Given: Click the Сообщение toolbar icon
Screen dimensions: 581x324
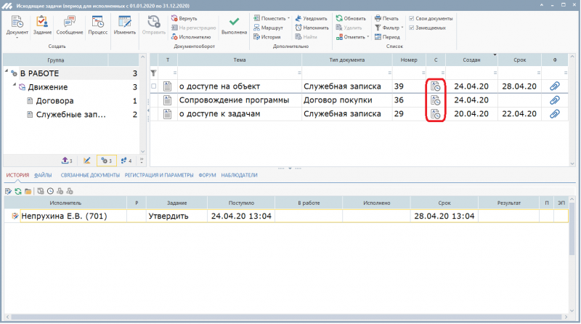Looking at the screenshot, I should tap(70, 25).
